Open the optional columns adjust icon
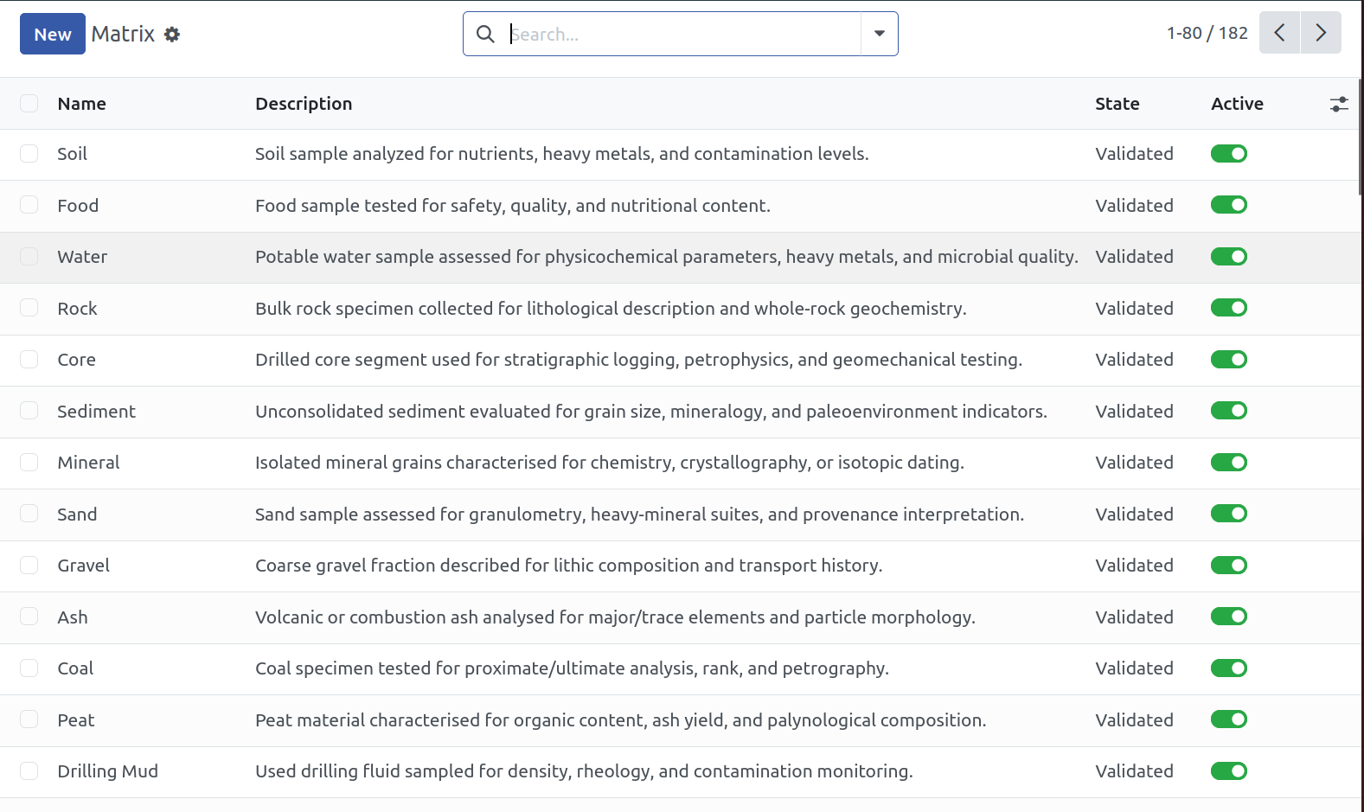The width and height of the screenshot is (1364, 812). (x=1339, y=105)
